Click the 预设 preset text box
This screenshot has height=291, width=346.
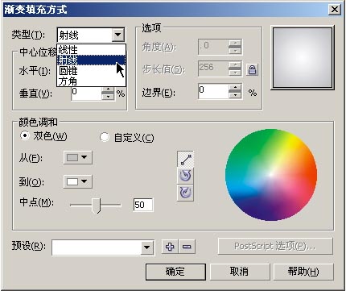click(97, 247)
